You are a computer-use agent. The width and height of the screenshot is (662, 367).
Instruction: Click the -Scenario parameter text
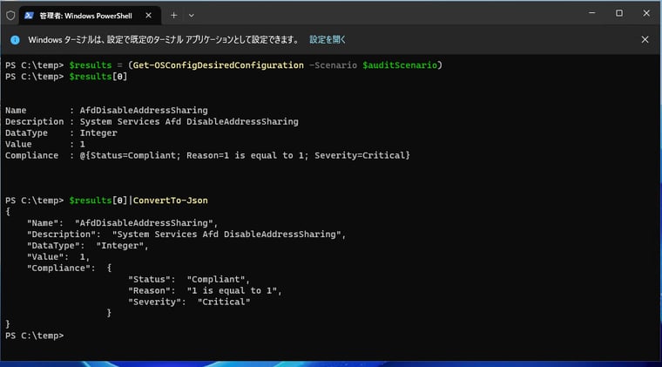point(333,65)
